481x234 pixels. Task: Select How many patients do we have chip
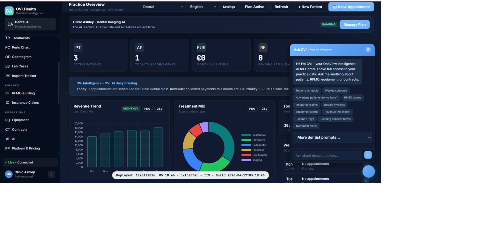[317, 98]
